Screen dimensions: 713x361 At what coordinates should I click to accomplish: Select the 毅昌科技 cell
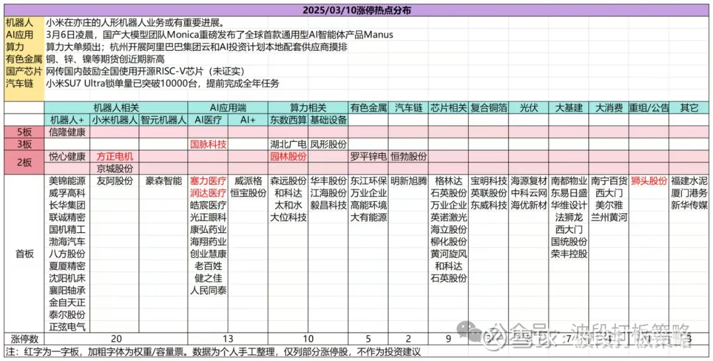[328, 205]
